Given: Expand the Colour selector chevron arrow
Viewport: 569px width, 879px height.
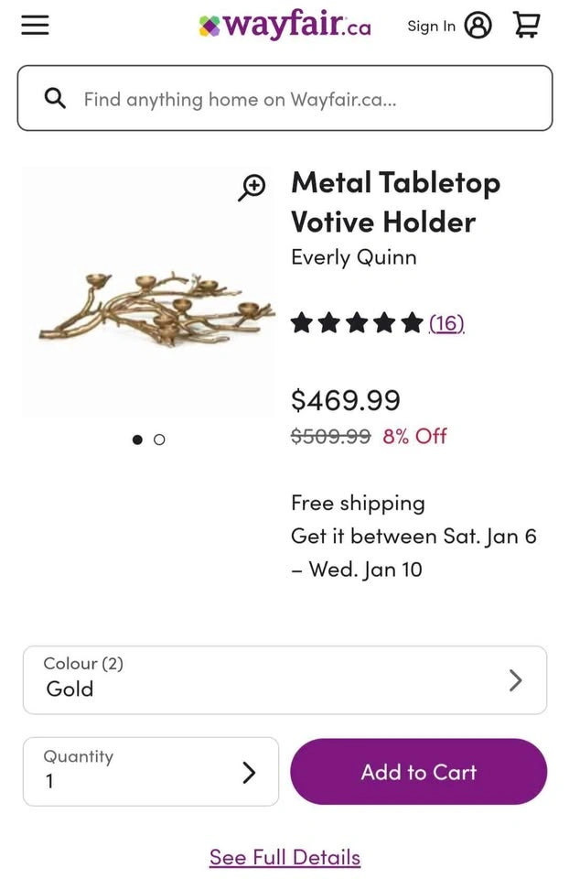Looking at the screenshot, I should tap(515, 679).
